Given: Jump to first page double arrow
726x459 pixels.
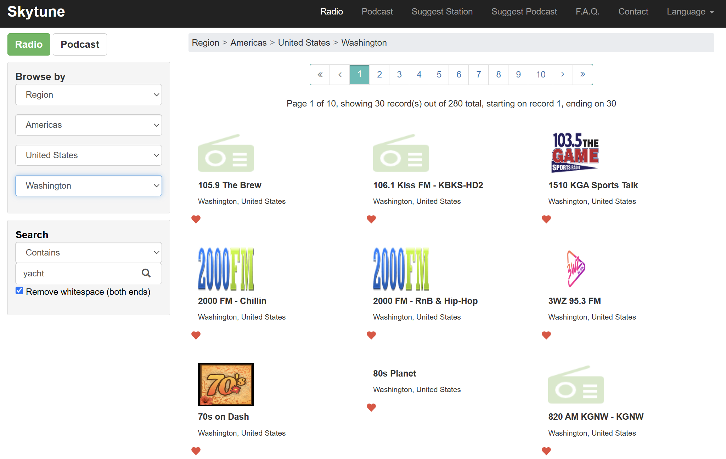Looking at the screenshot, I should tap(320, 74).
